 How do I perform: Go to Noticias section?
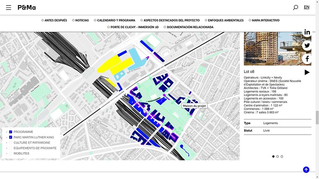click(x=80, y=20)
